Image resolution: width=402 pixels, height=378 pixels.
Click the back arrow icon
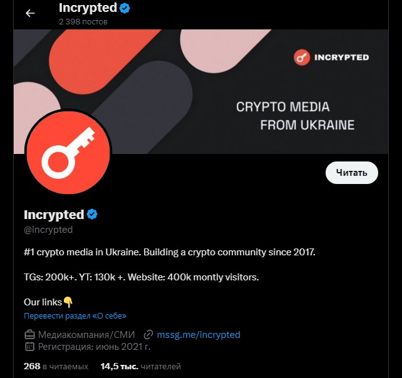pos(30,13)
